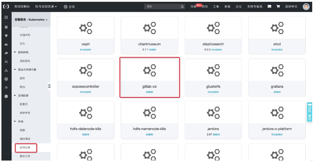
Task: Open the user avatar menu
Action: [x=306, y=7]
